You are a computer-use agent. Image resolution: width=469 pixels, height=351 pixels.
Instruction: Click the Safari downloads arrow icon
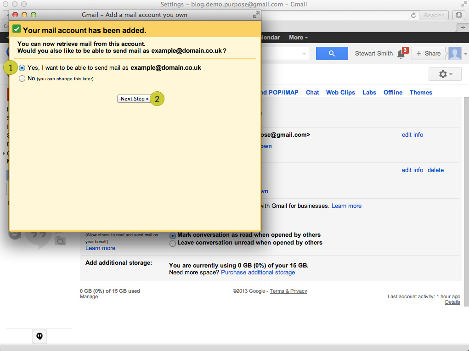tap(459, 15)
